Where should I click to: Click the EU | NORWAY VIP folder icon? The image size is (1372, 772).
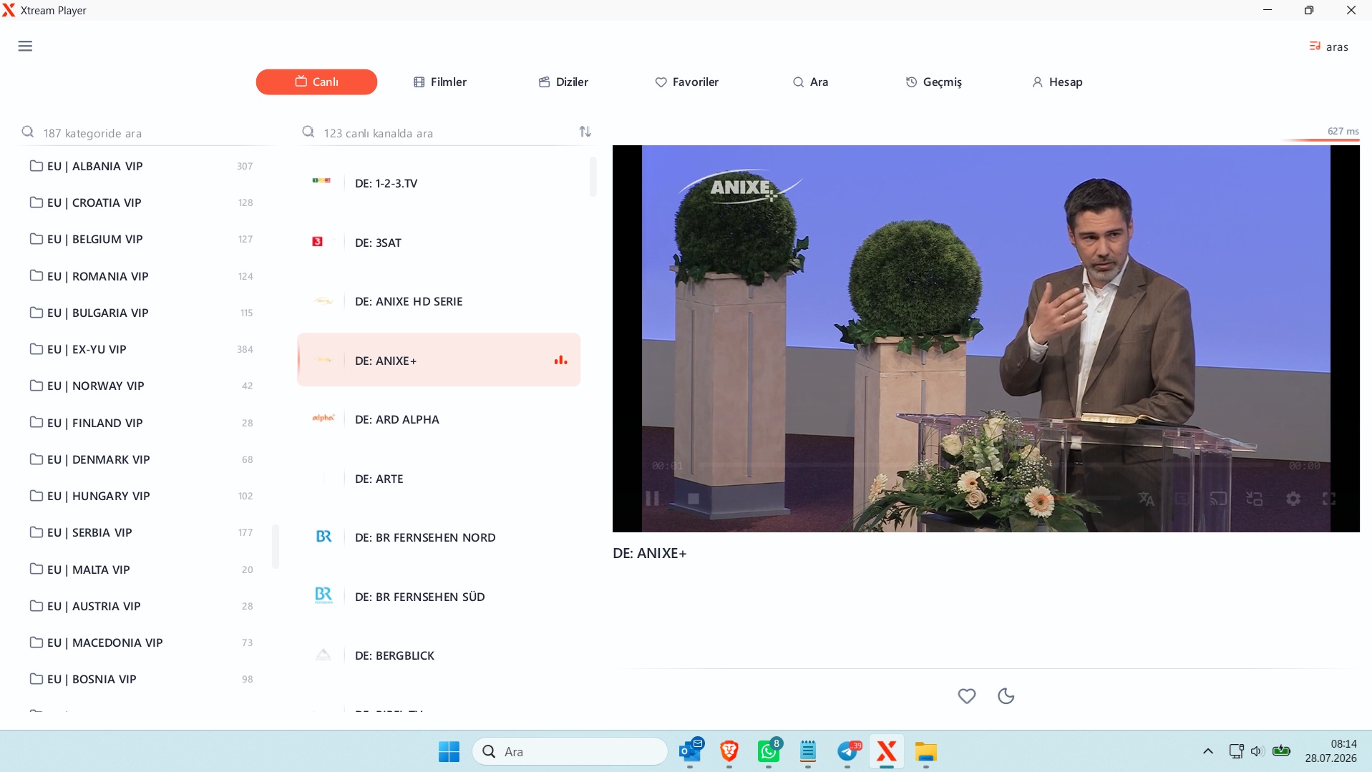(x=37, y=385)
